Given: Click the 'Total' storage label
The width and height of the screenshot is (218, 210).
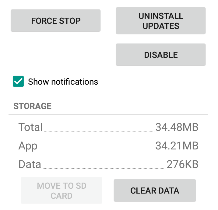Looking at the screenshot, I should (30, 127).
